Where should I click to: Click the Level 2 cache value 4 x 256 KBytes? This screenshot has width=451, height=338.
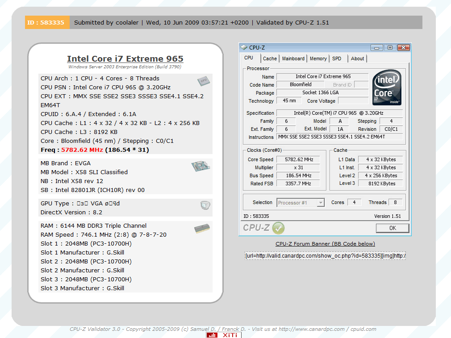tap(380, 176)
